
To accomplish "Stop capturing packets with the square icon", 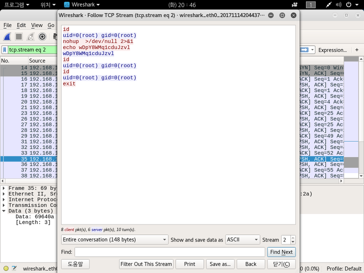I will [x=19, y=36].
